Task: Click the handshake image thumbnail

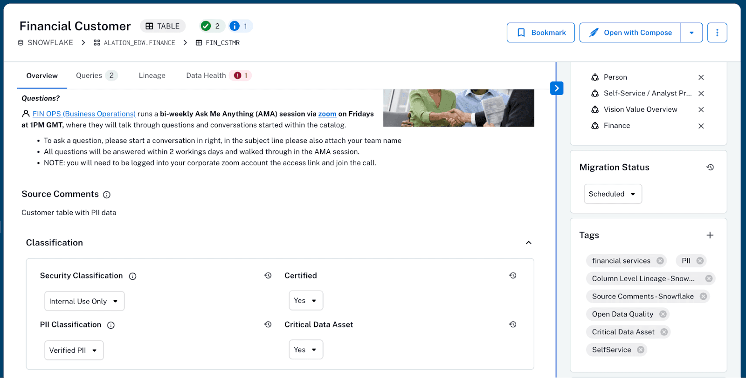Action: [458, 108]
